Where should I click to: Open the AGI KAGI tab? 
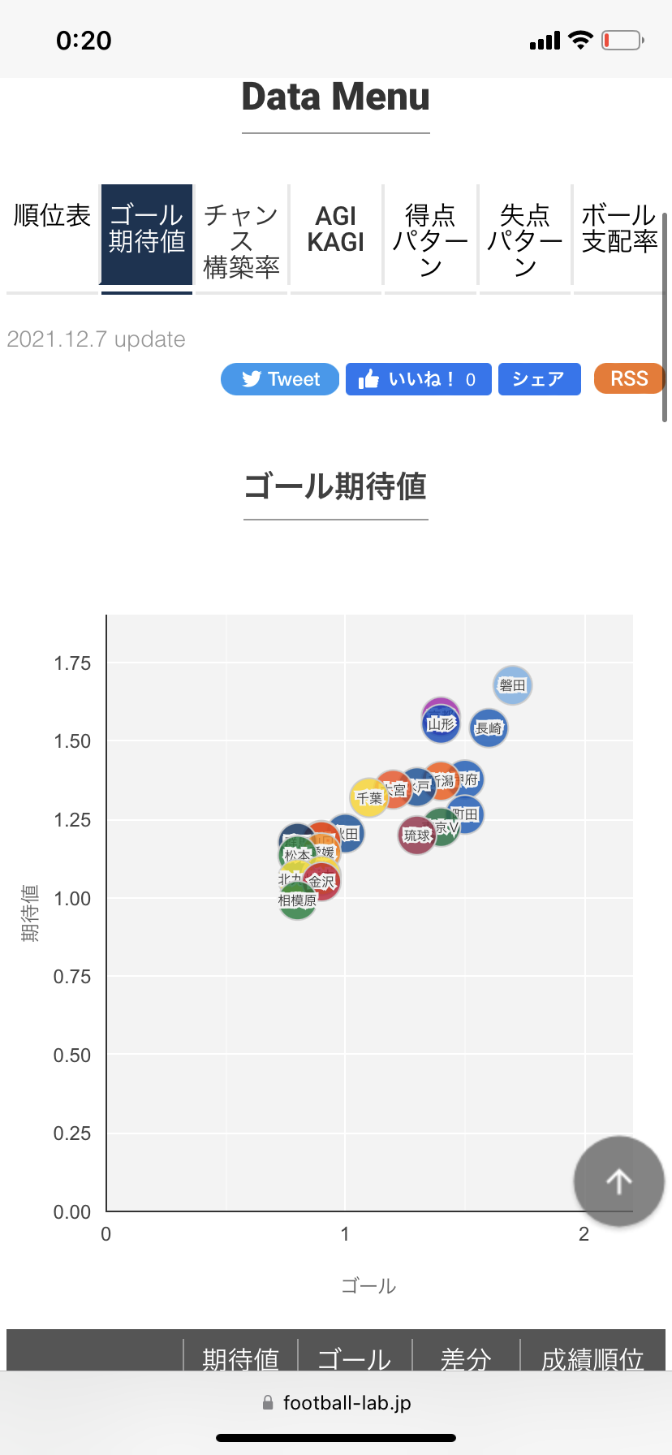pos(336,229)
